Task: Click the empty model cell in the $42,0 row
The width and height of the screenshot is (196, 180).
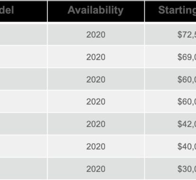Action: click(23, 124)
